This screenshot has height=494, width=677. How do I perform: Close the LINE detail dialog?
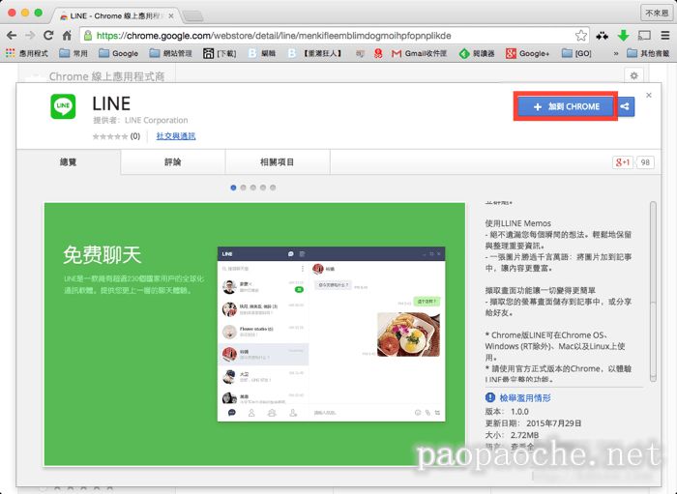click(x=649, y=95)
